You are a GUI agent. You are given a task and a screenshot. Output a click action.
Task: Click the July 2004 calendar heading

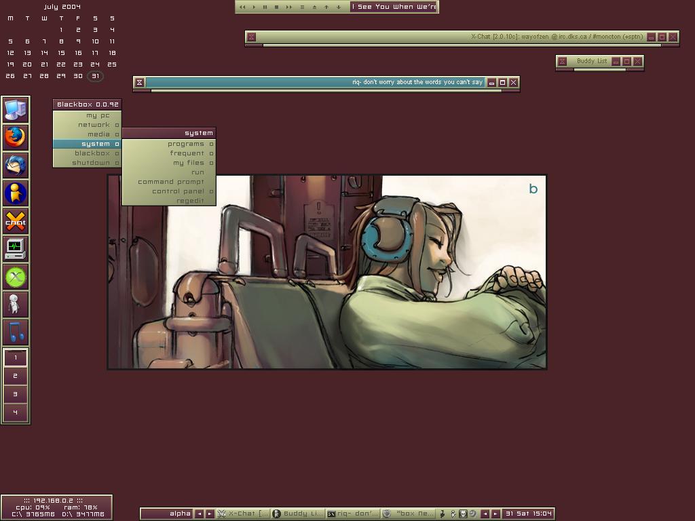point(62,7)
